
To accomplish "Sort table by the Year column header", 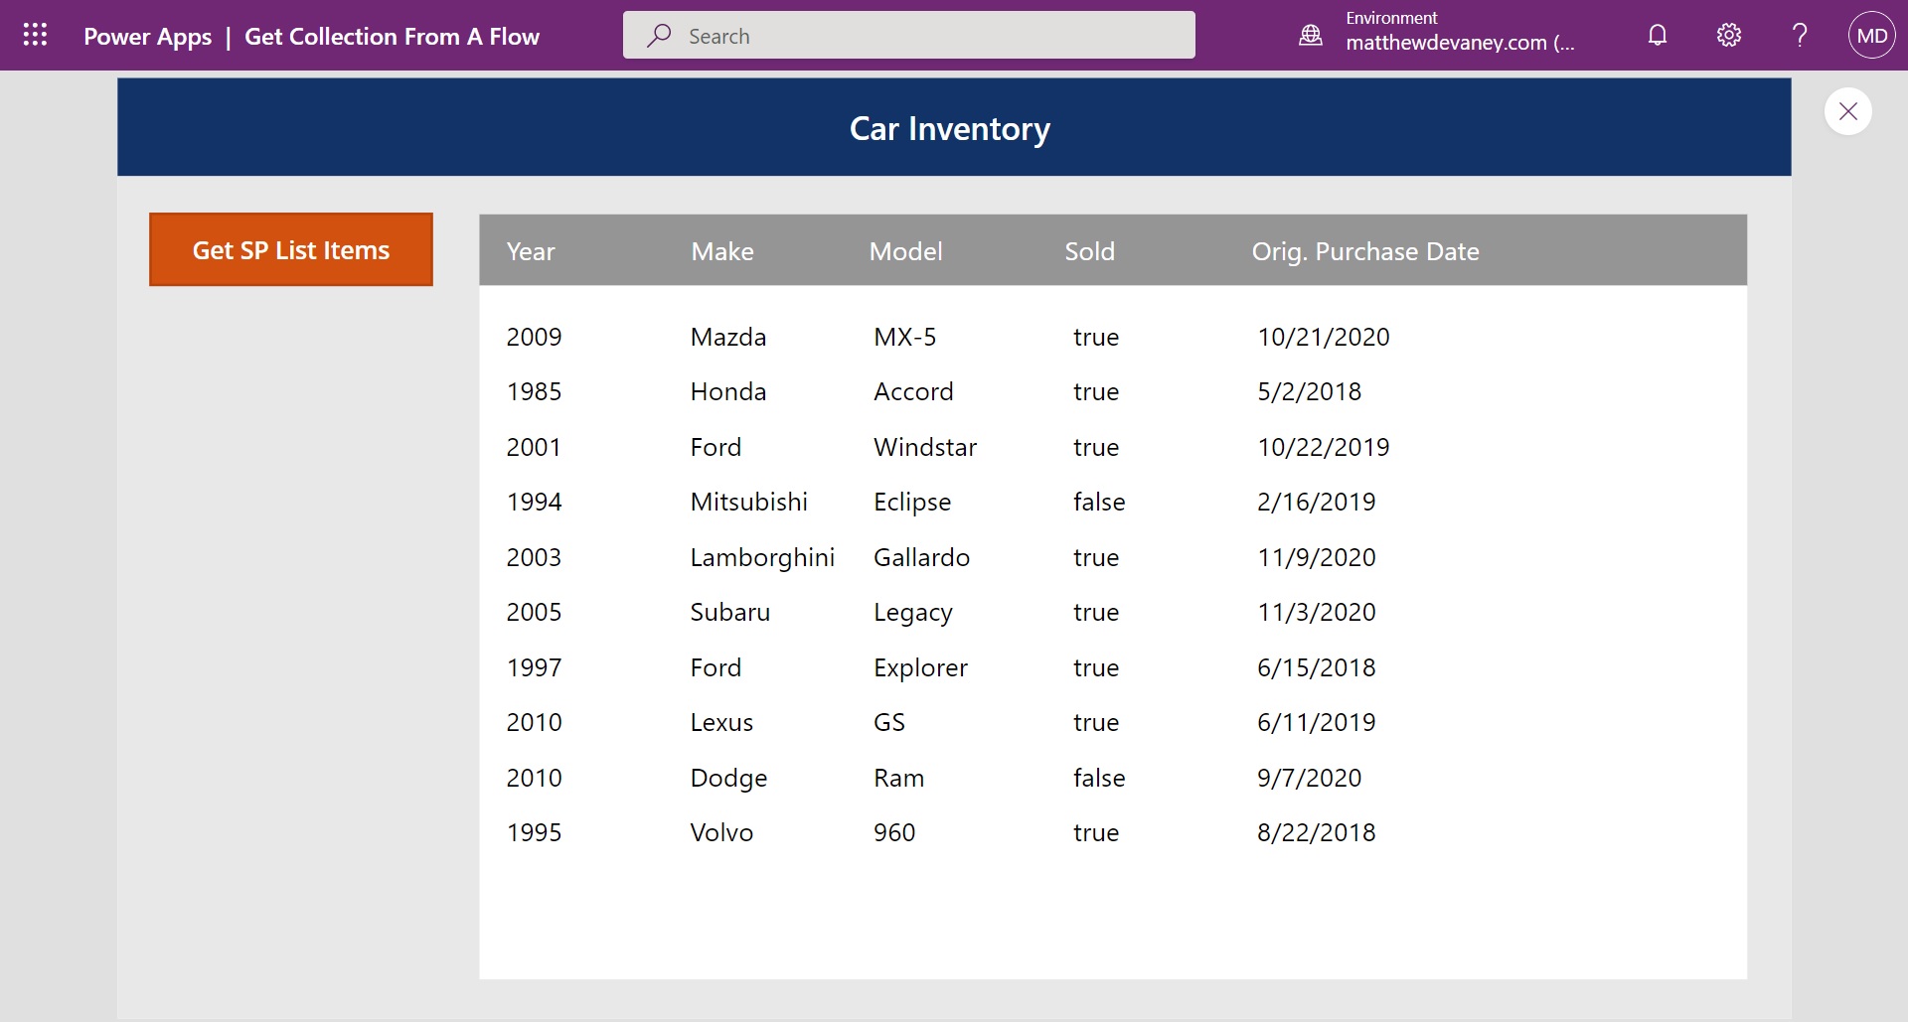I will pyautogui.click(x=531, y=251).
